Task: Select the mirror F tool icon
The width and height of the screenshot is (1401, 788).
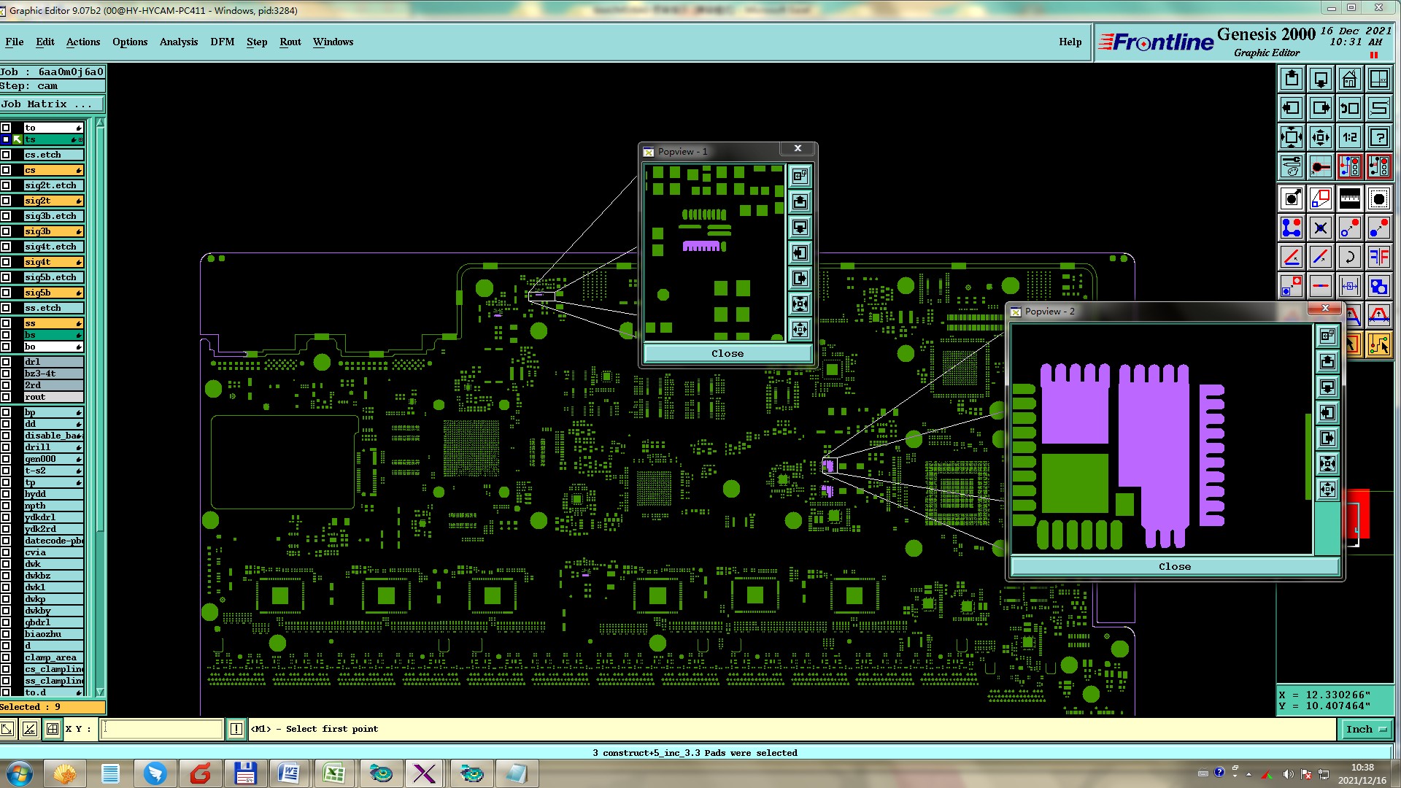Action: 1379,257
